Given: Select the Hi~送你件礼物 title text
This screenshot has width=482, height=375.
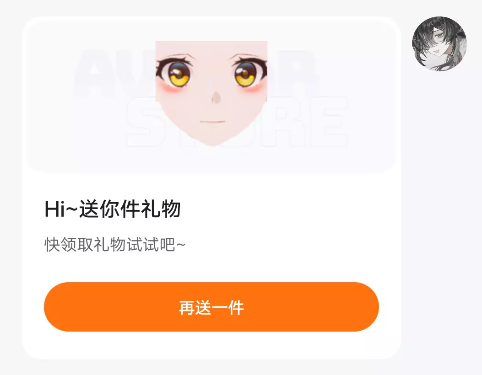Looking at the screenshot, I should point(113,209).
